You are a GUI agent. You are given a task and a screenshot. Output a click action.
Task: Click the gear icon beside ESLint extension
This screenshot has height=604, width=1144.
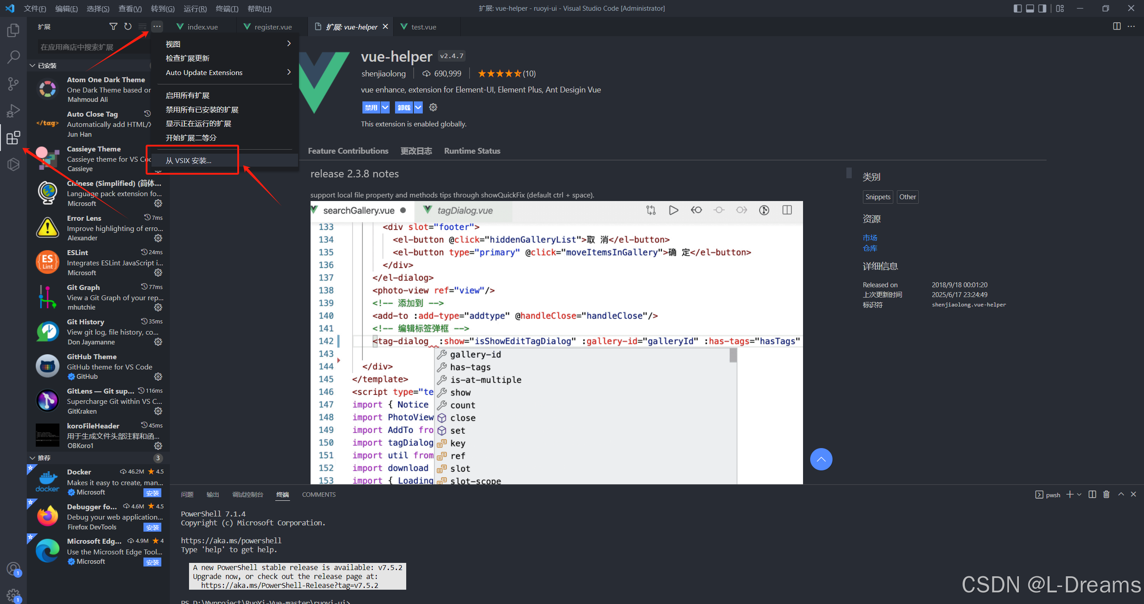point(158,273)
